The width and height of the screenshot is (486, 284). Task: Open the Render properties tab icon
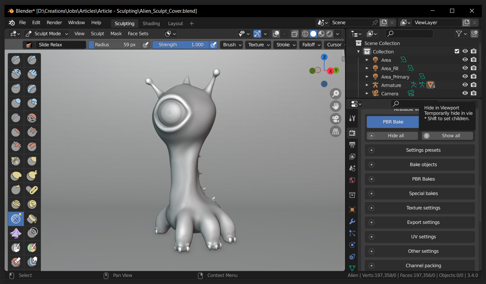352,133
